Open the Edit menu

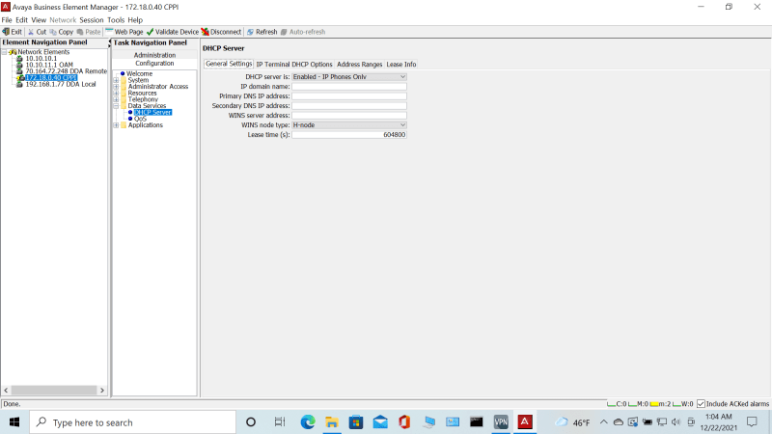pyautogui.click(x=21, y=20)
